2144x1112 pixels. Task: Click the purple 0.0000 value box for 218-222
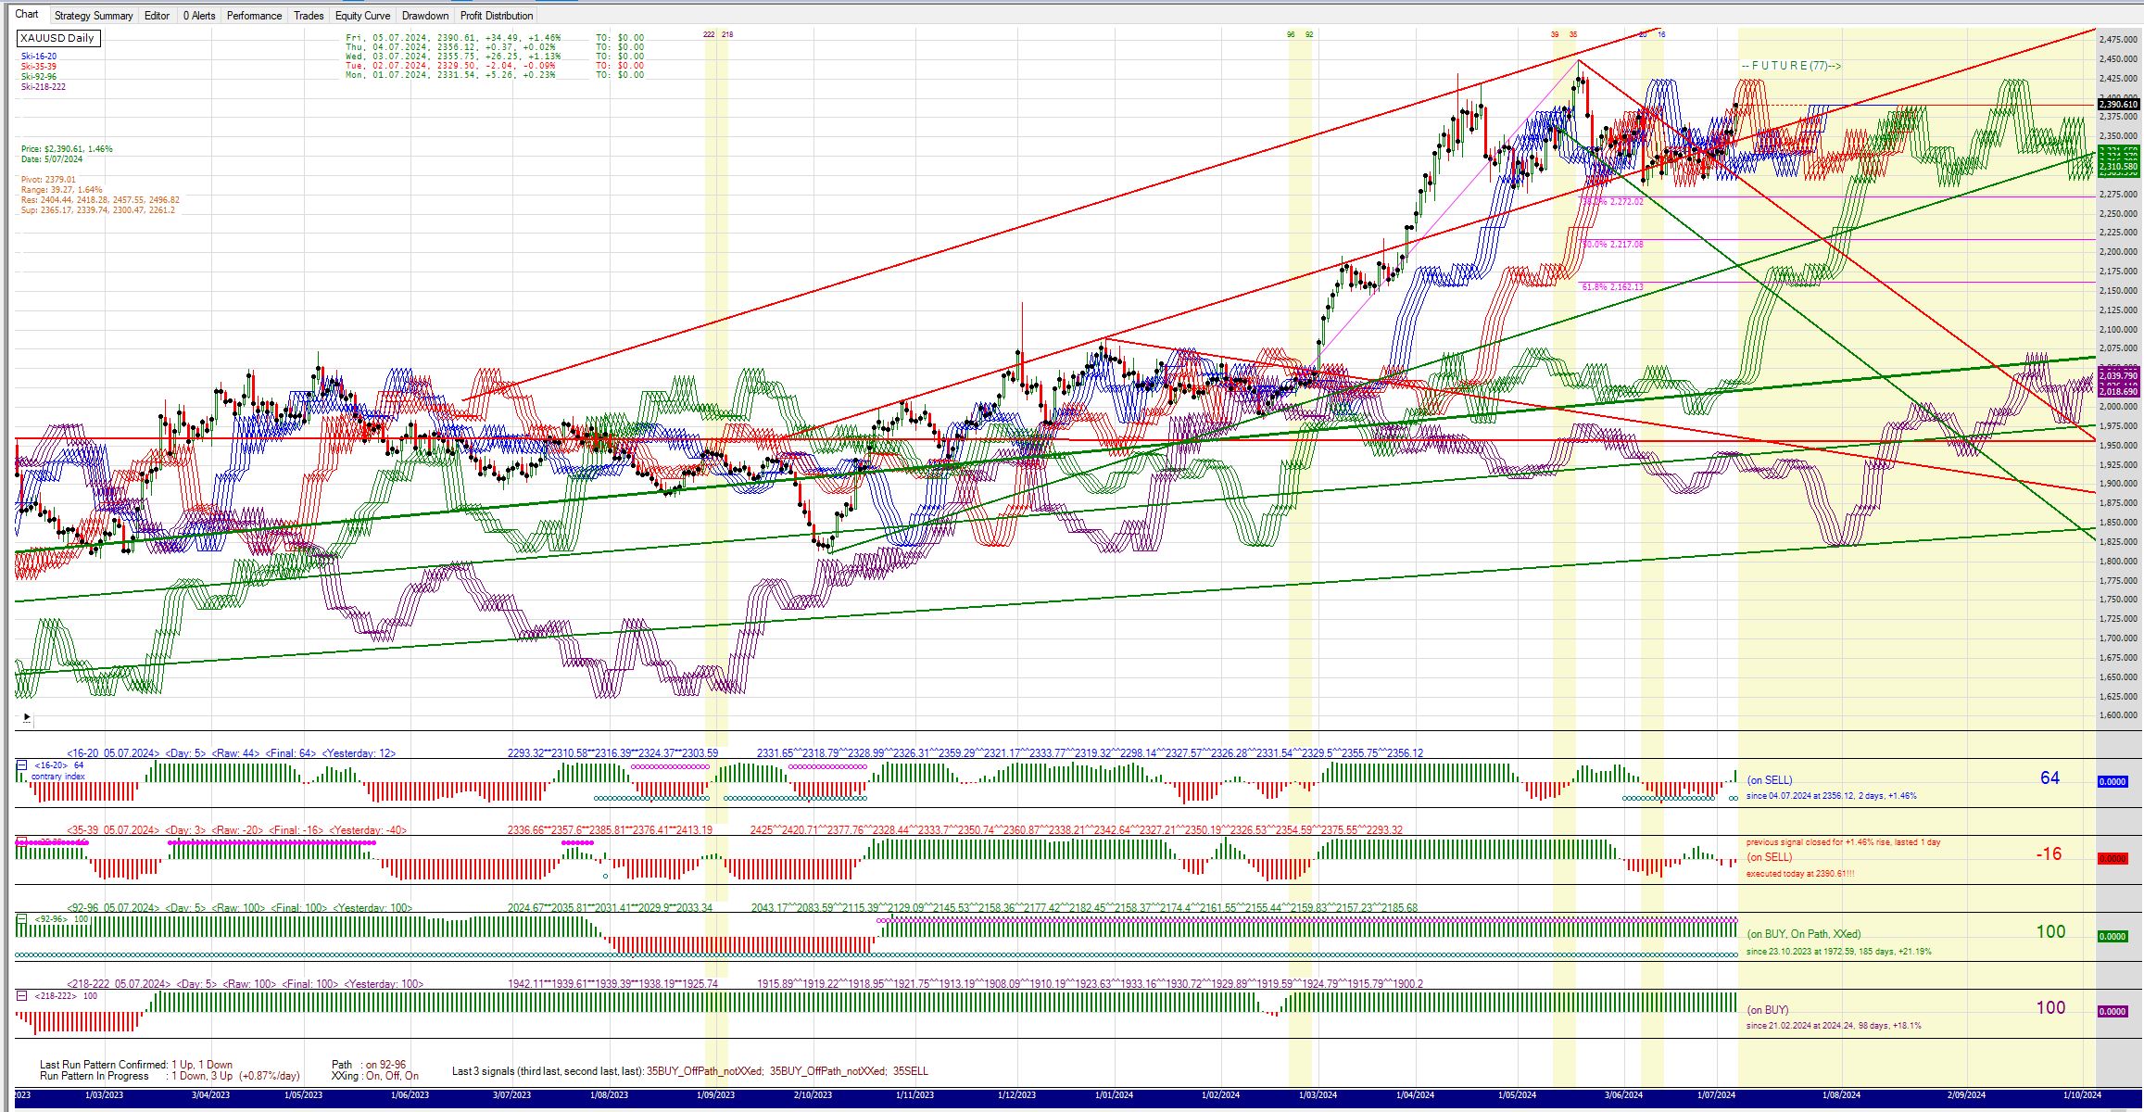tap(2112, 1011)
